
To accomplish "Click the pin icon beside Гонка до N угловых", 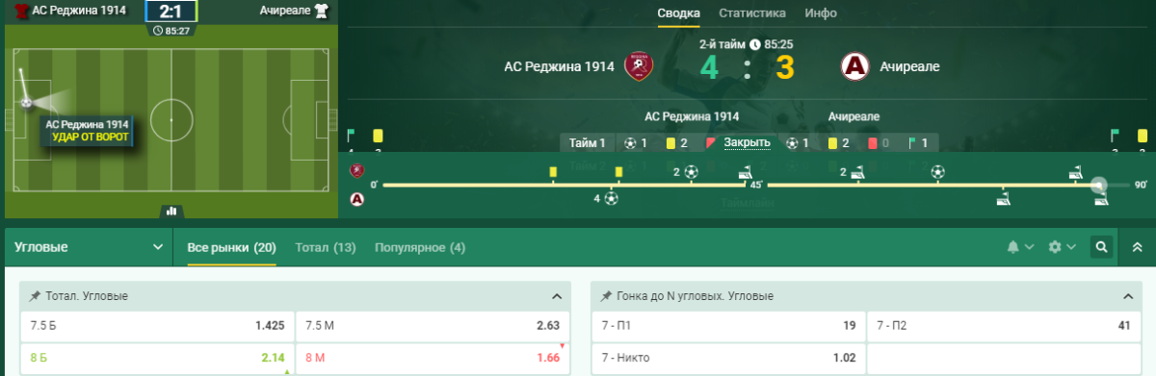I will [x=607, y=296].
